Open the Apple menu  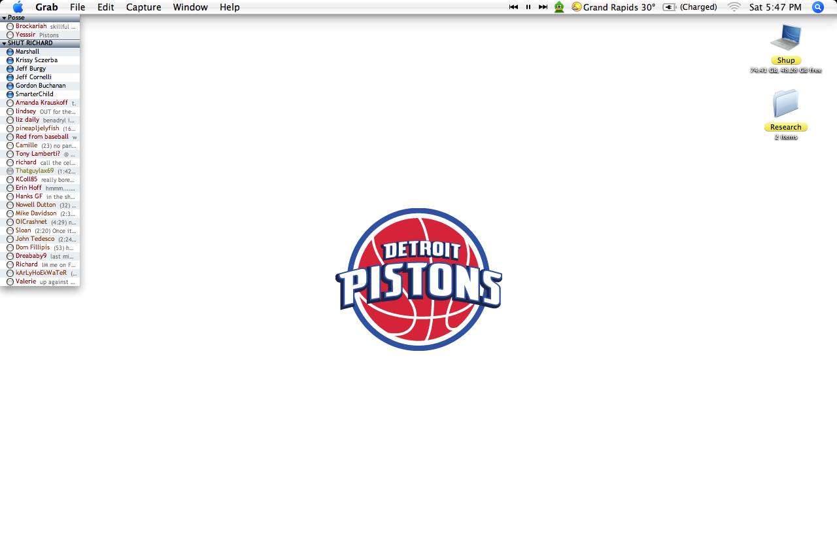point(18,7)
